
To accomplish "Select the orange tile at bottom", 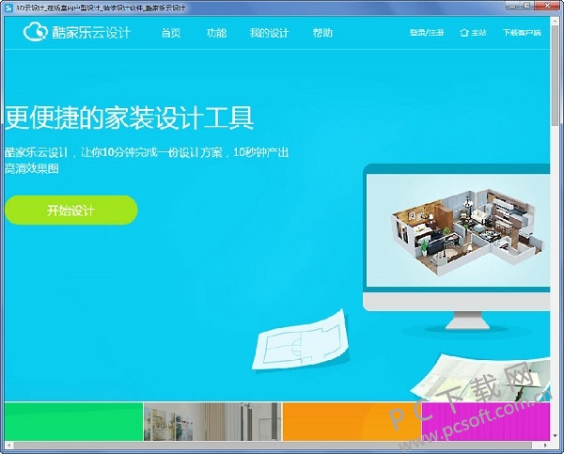I will [352, 421].
